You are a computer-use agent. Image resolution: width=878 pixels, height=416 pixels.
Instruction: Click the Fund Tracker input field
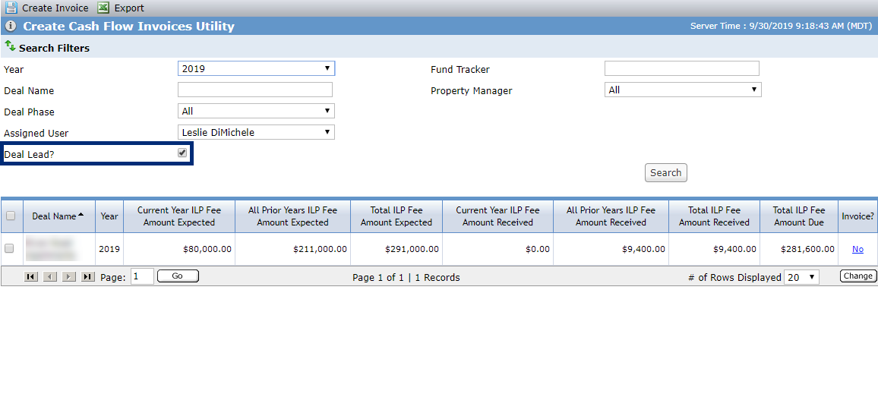click(x=681, y=68)
